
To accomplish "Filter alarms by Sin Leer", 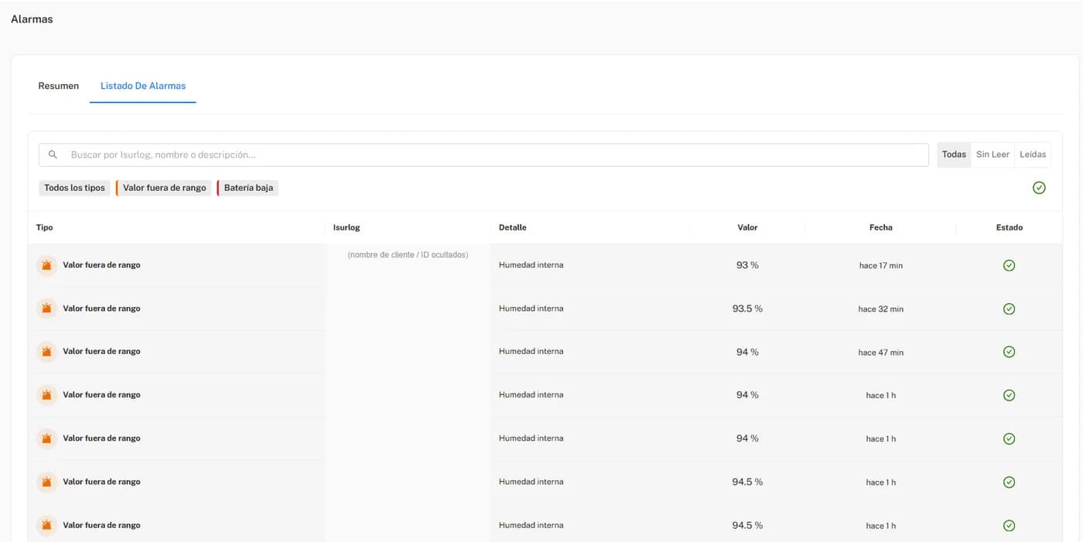I will pyautogui.click(x=992, y=155).
